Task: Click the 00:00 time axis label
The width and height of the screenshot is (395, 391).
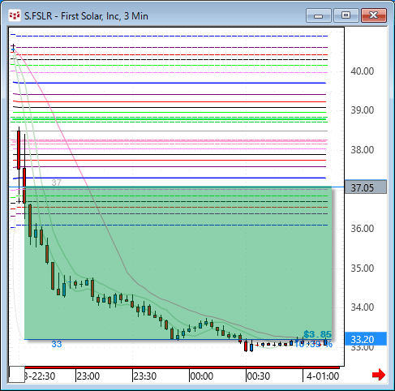Action: [x=202, y=376]
